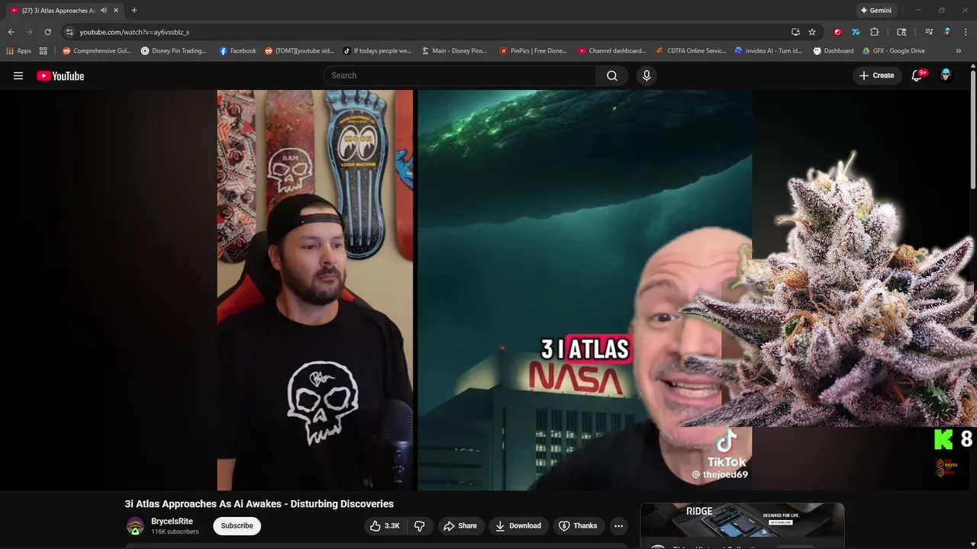Open the Apps bookmark shortcut

point(18,51)
